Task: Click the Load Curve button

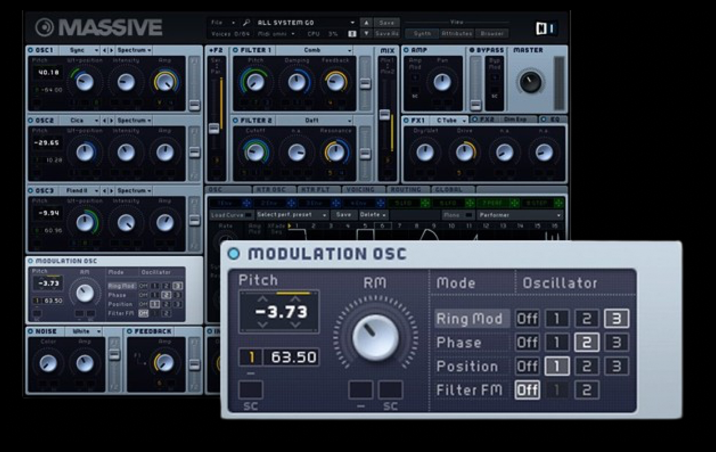Action: [x=231, y=215]
